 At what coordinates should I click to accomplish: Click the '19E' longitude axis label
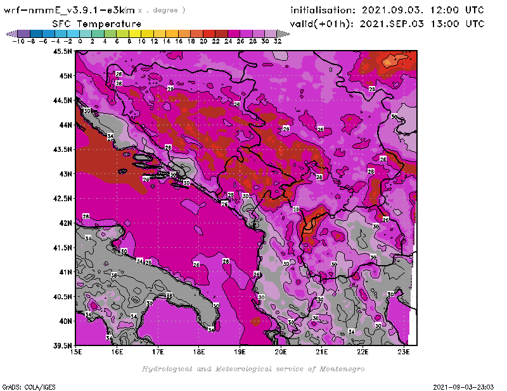240,352
